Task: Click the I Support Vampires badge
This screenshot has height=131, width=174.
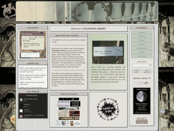Action: tap(74, 114)
